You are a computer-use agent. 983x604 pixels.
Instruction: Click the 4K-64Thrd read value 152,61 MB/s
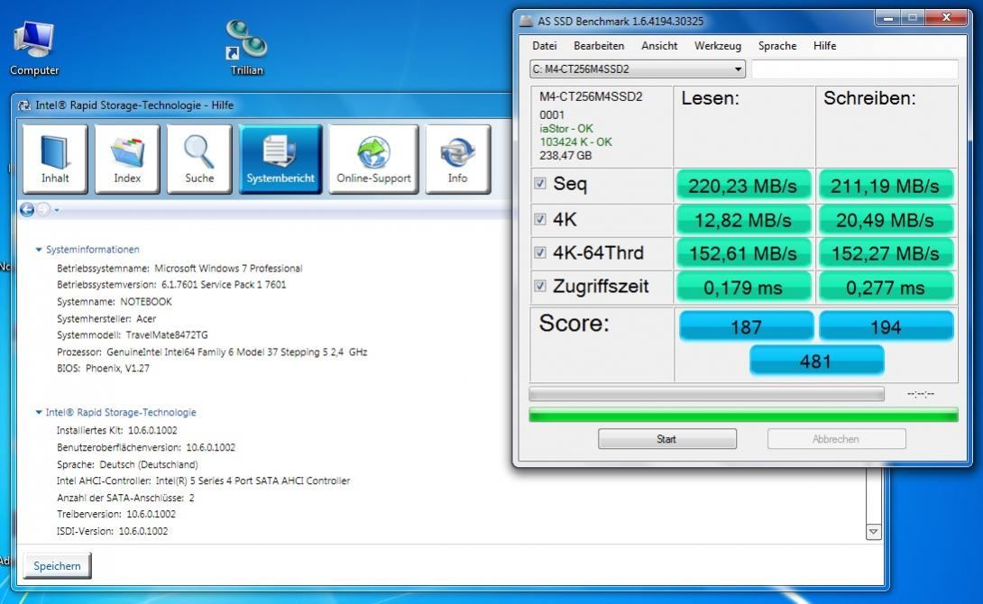(743, 253)
